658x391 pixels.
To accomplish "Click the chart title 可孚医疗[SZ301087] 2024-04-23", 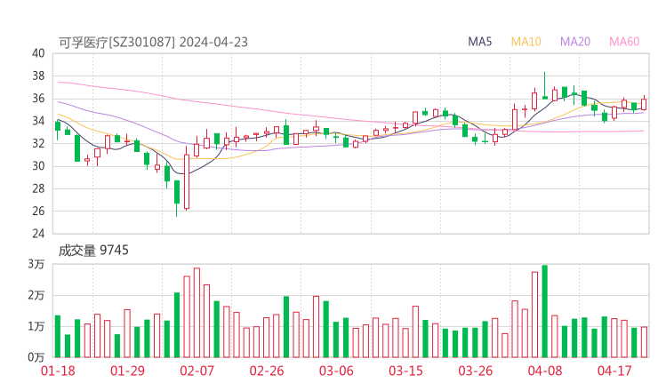I will tap(153, 43).
